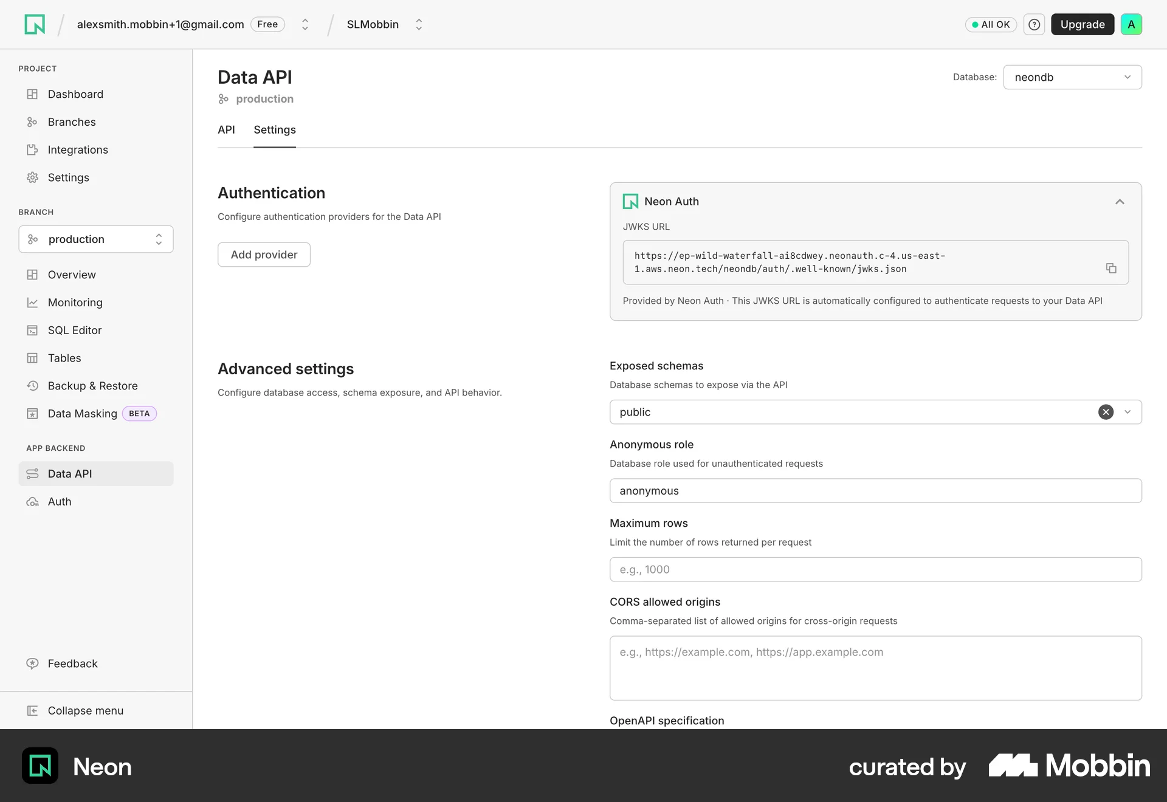Select the Settings tab
The width and height of the screenshot is (1167, 802).
click(275, 129)
